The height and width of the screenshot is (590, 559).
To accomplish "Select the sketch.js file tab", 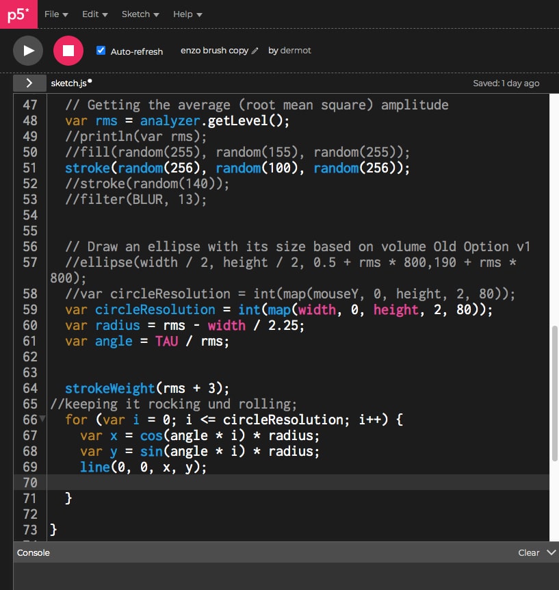I will click(68, 83).
